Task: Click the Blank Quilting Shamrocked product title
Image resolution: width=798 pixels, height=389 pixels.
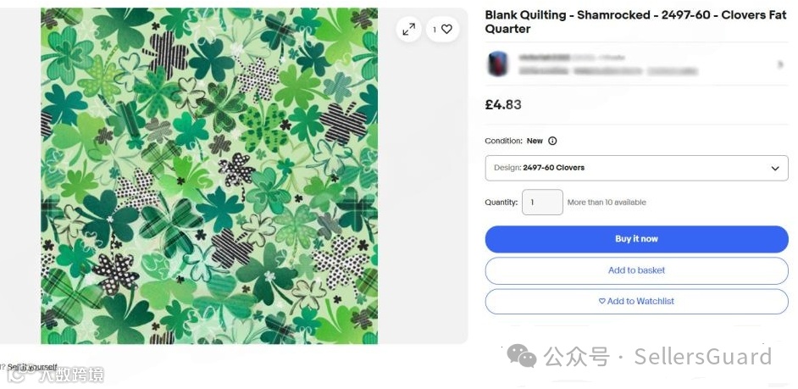Action: pos(635,22)
